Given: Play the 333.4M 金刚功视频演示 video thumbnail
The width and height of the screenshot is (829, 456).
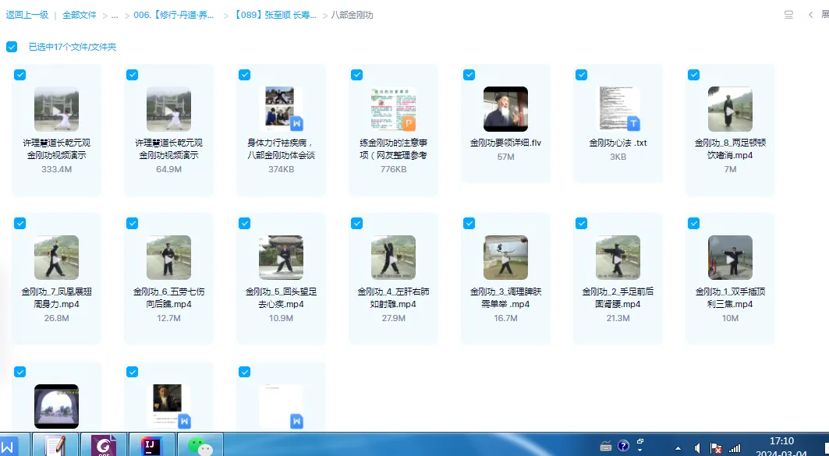Looking at the screenshot, I should pos(57,109).
